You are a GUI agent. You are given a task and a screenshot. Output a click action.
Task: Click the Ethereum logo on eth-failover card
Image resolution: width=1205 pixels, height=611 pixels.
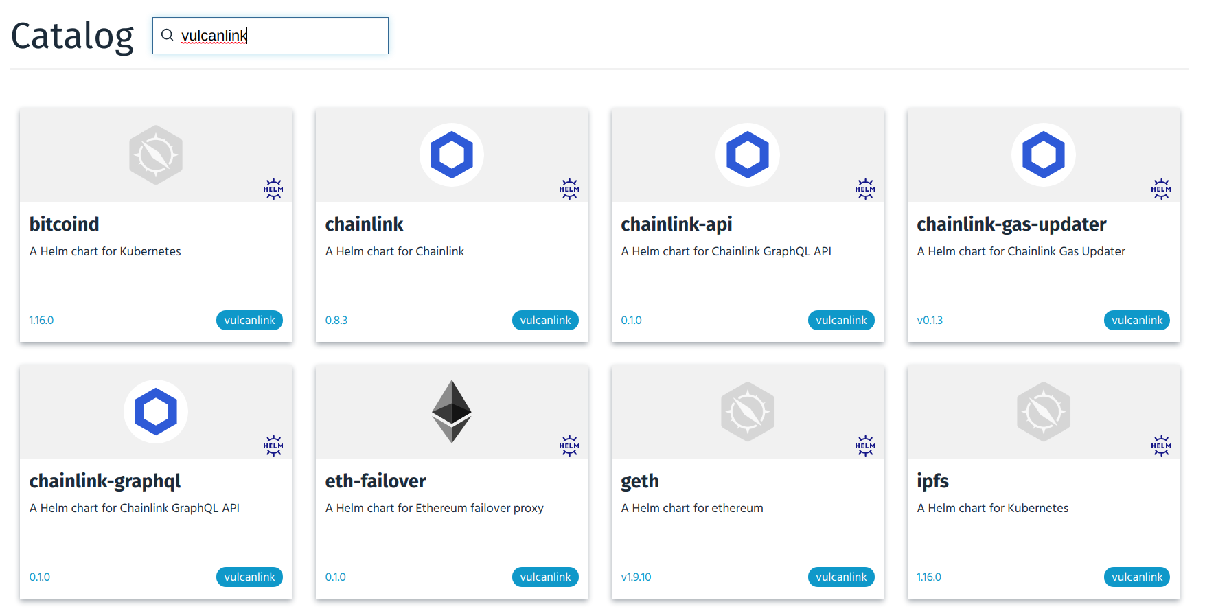click(451, 411)
